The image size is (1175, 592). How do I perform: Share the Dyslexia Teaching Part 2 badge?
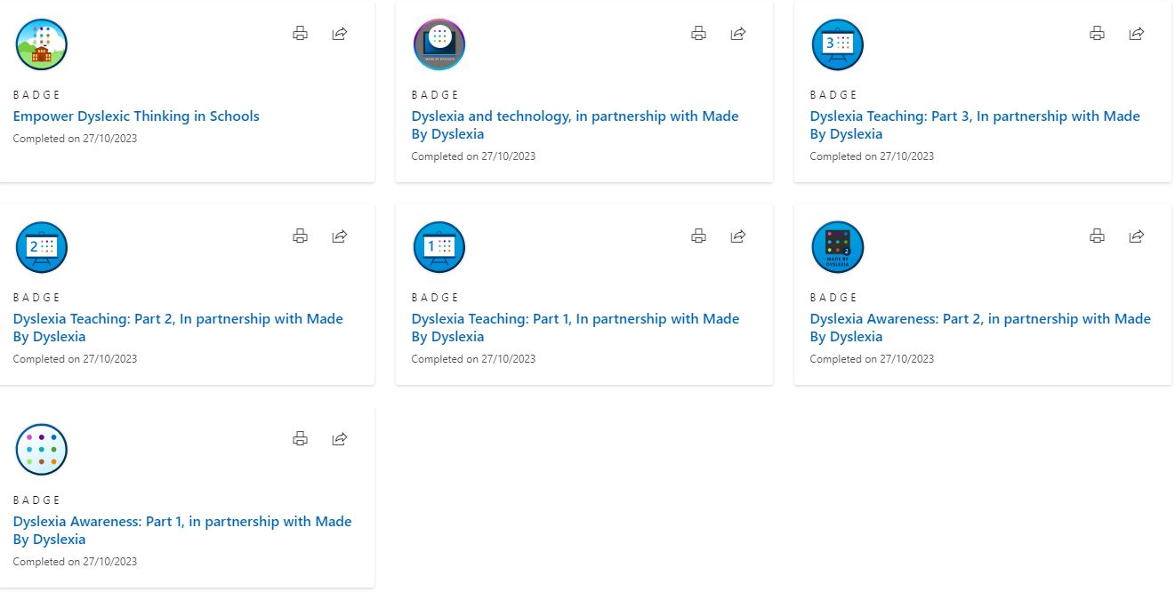[x=339, y=236]
